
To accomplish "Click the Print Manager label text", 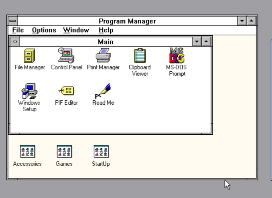I will coord(103,67).
